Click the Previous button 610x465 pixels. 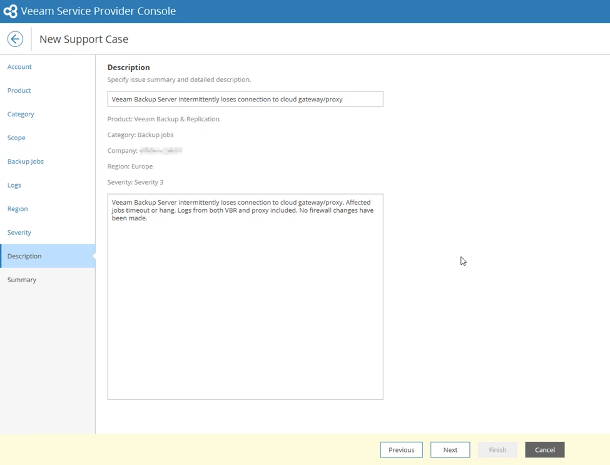pyautogui.click(x=402, y=450)
